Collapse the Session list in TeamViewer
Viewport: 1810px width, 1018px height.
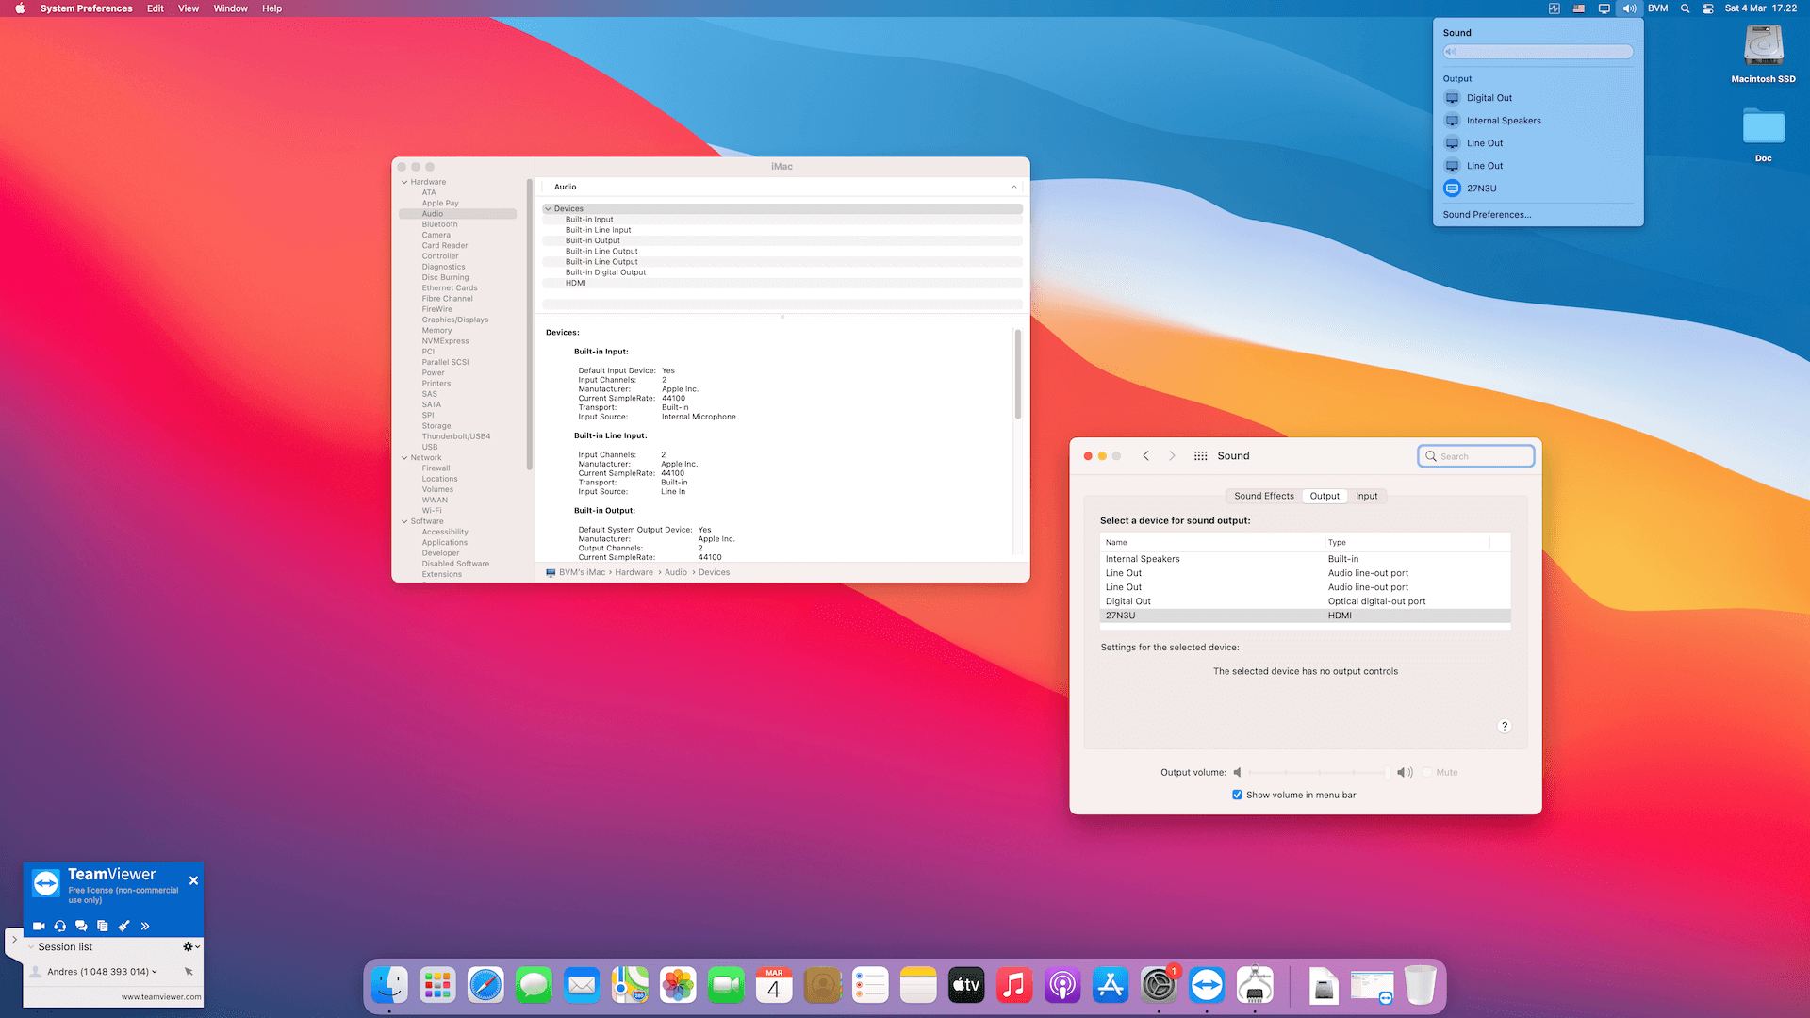31,947
